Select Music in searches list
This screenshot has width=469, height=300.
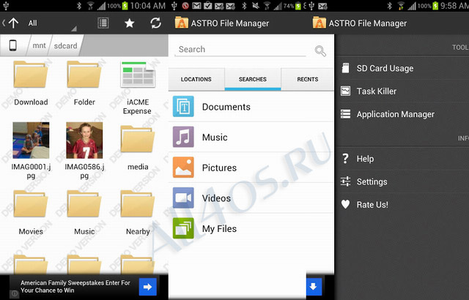click(215, 138)
